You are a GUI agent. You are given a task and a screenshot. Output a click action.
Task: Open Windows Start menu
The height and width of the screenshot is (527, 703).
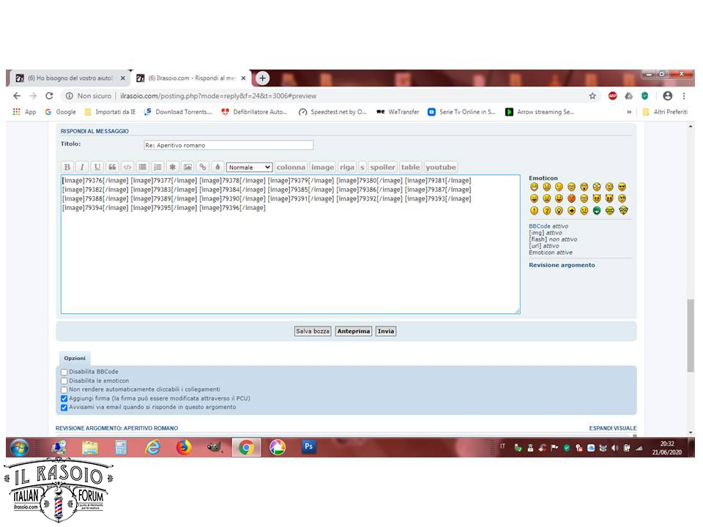pyautogui.click(x=19, y=447)
